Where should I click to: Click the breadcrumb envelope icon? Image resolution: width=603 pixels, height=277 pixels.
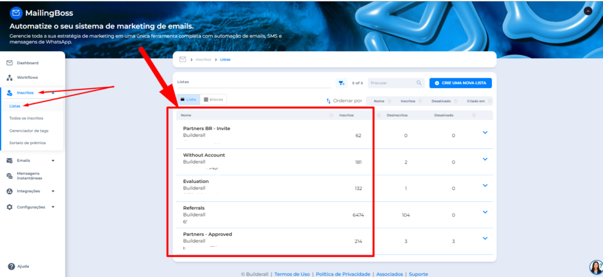[183, 59]
